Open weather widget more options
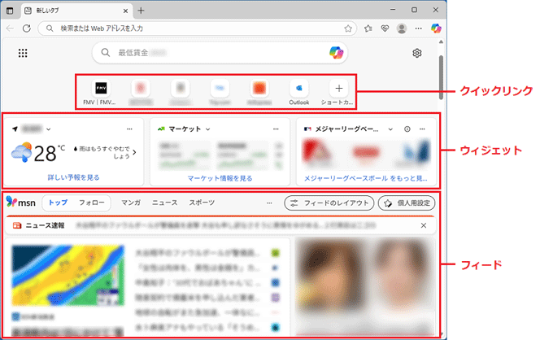Screen dimensions: 540x340 (129, 129)
